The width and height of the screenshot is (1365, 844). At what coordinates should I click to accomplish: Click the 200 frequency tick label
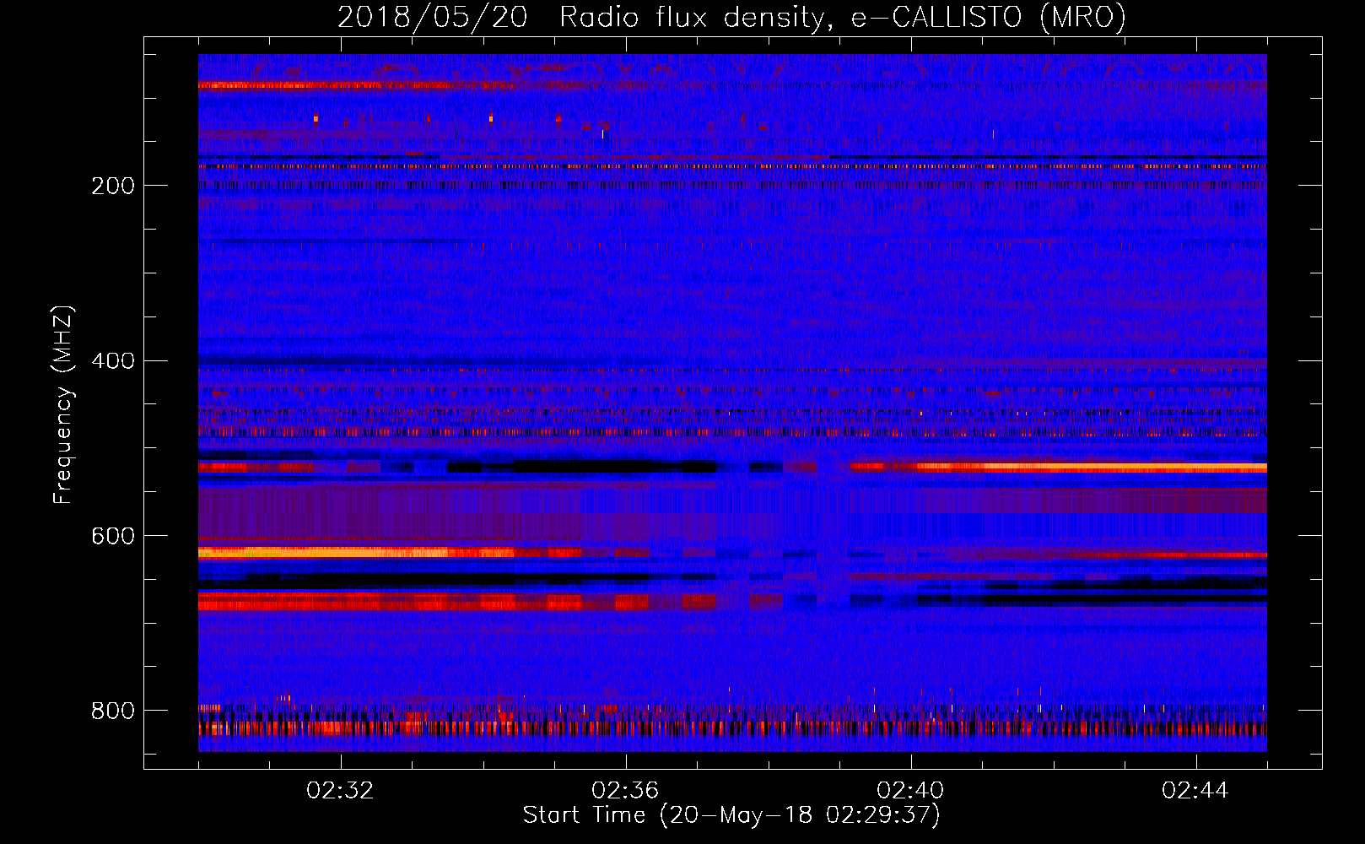tap(113, 186)
